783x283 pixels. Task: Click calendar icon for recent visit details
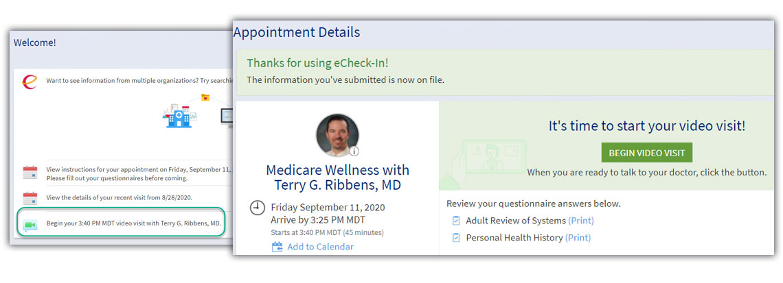point(30,198)
